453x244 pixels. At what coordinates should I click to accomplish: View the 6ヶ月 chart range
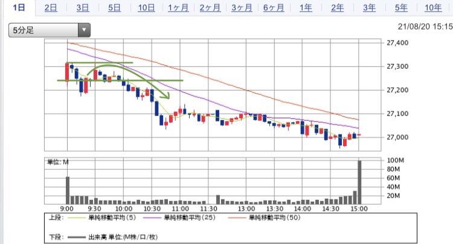pyautogui.click(x=274, y=8)
